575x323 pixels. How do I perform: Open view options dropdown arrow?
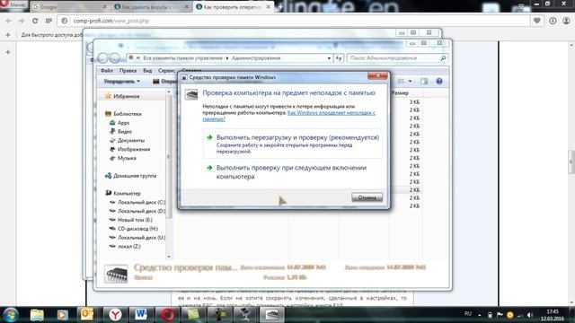click(x=410, y=82)
